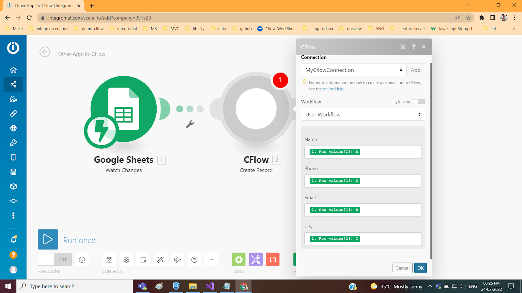Click Cancel in the CFlow panel
Screen dimensions: 522x293
pos(403,268)
